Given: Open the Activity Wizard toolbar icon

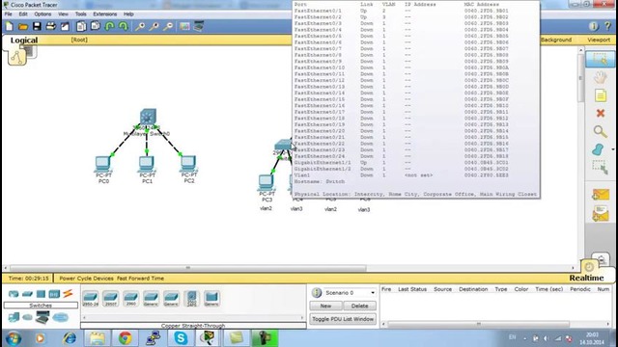Looking at the screenshot, I should click(x=65, y=26).
